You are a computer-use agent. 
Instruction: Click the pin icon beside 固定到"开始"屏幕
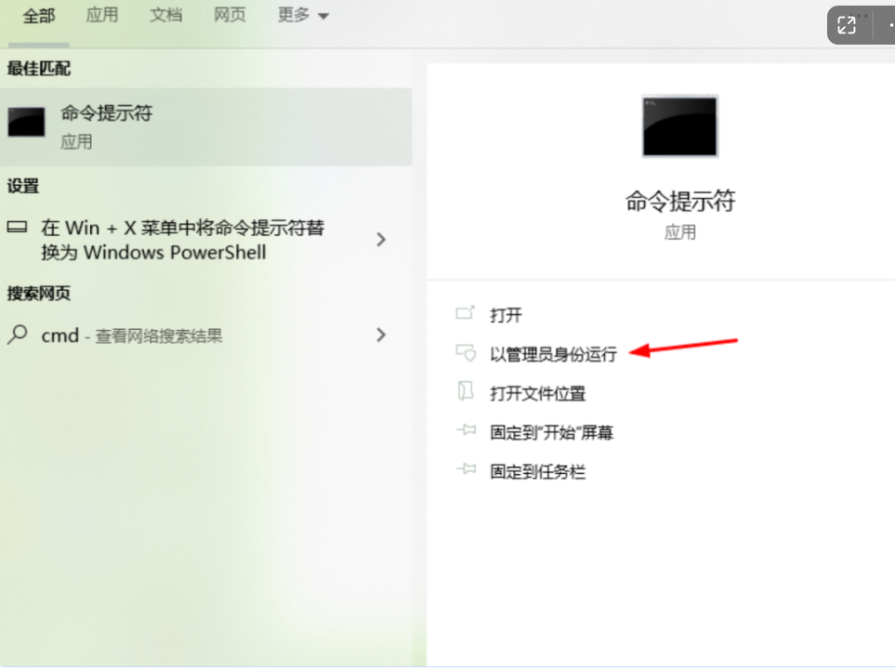coord(466,429)
